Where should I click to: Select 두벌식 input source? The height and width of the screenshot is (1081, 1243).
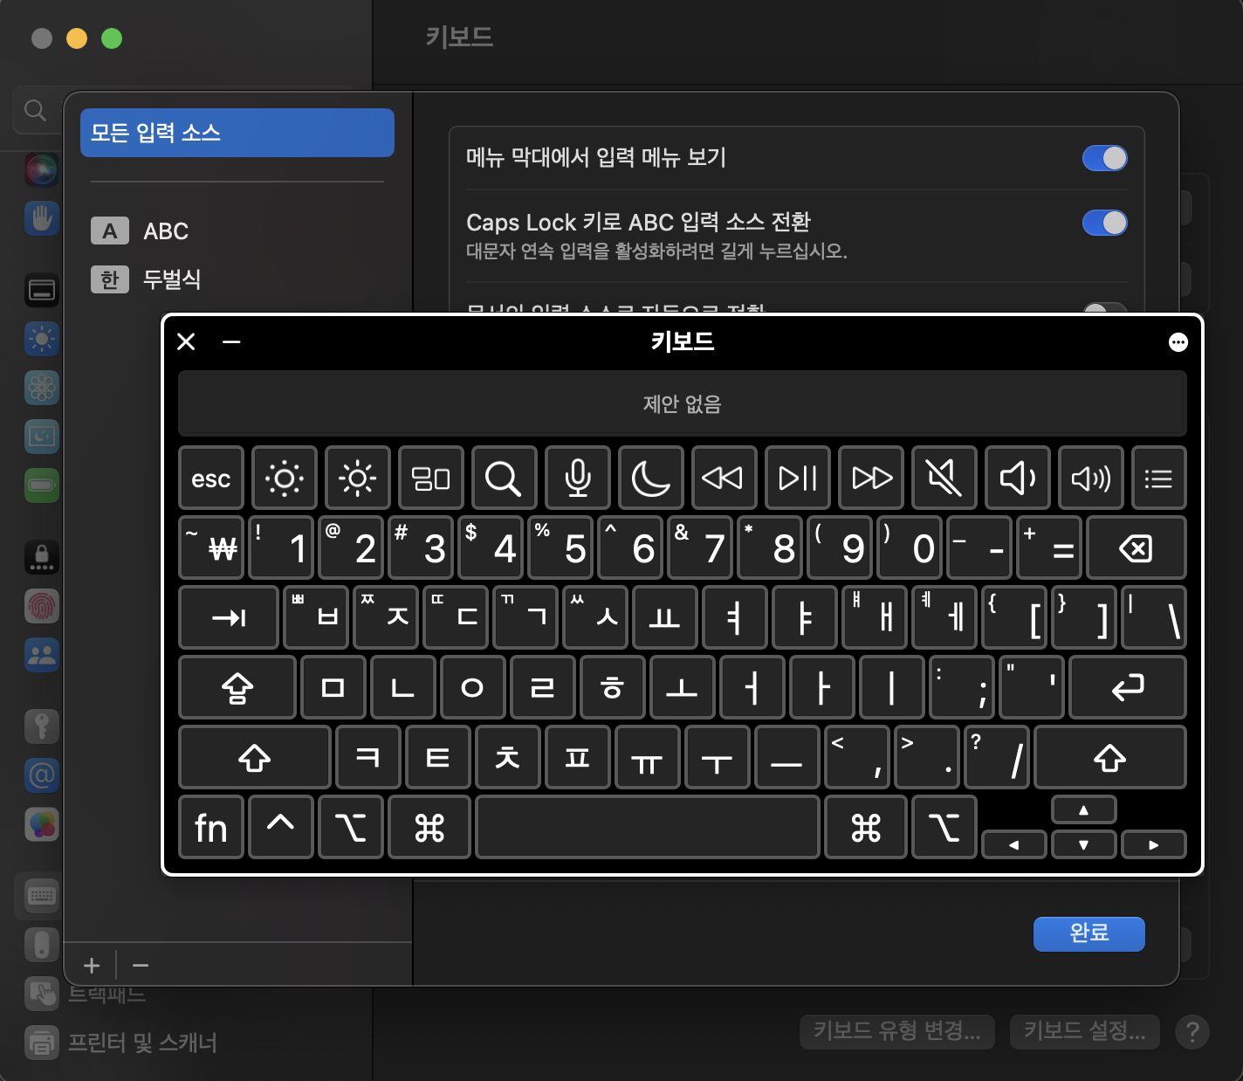[x=237, y=279]
